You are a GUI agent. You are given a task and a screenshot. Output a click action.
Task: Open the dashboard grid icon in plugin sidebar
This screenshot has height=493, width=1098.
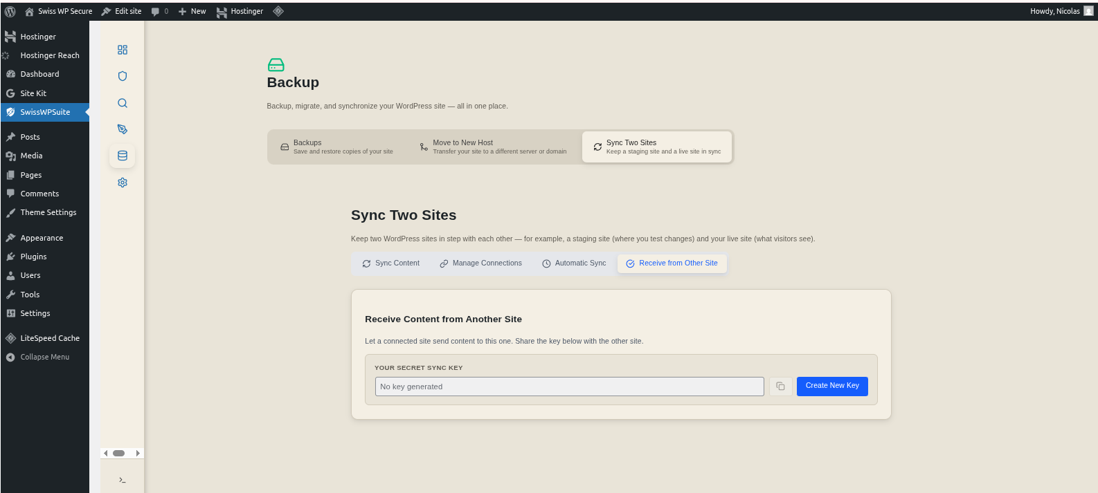[123, 50]
